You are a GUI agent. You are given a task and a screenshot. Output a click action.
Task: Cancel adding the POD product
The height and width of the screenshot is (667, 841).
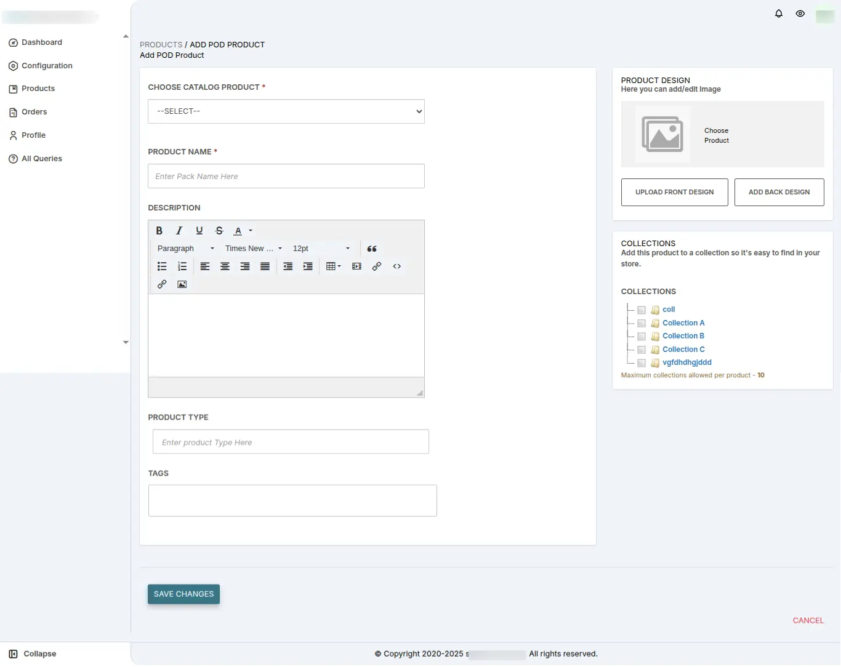click(808, 621)
